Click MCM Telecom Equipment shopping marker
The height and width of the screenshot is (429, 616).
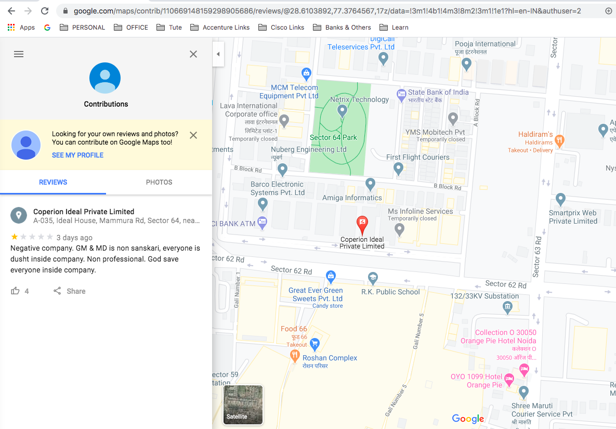click(x=306, y=73)
